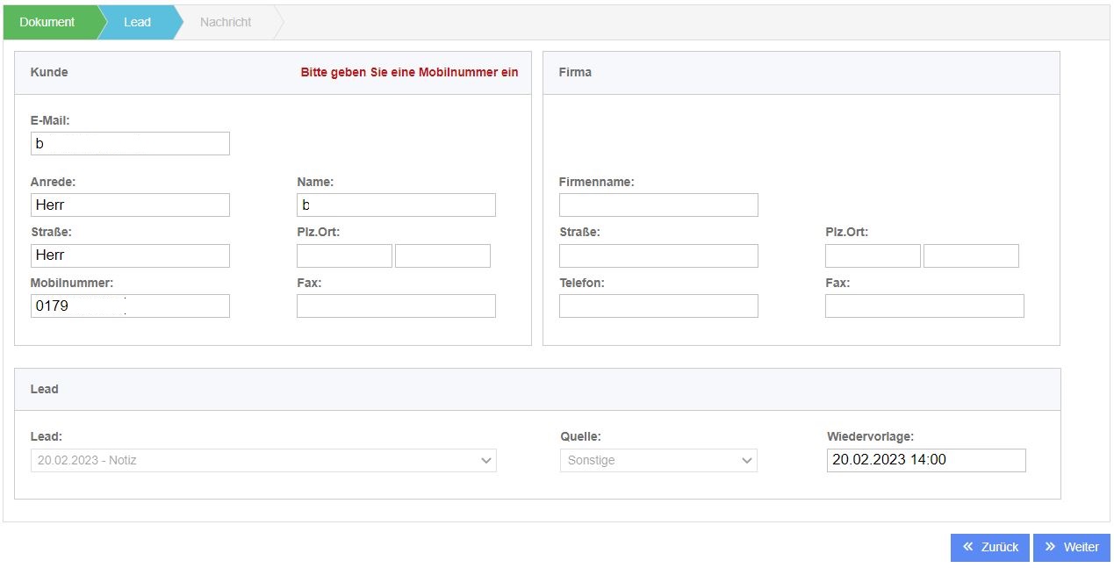The width and height of the screenshot is (1114, 568).
Task: Click the Quelle label
Action: (580, 436)
